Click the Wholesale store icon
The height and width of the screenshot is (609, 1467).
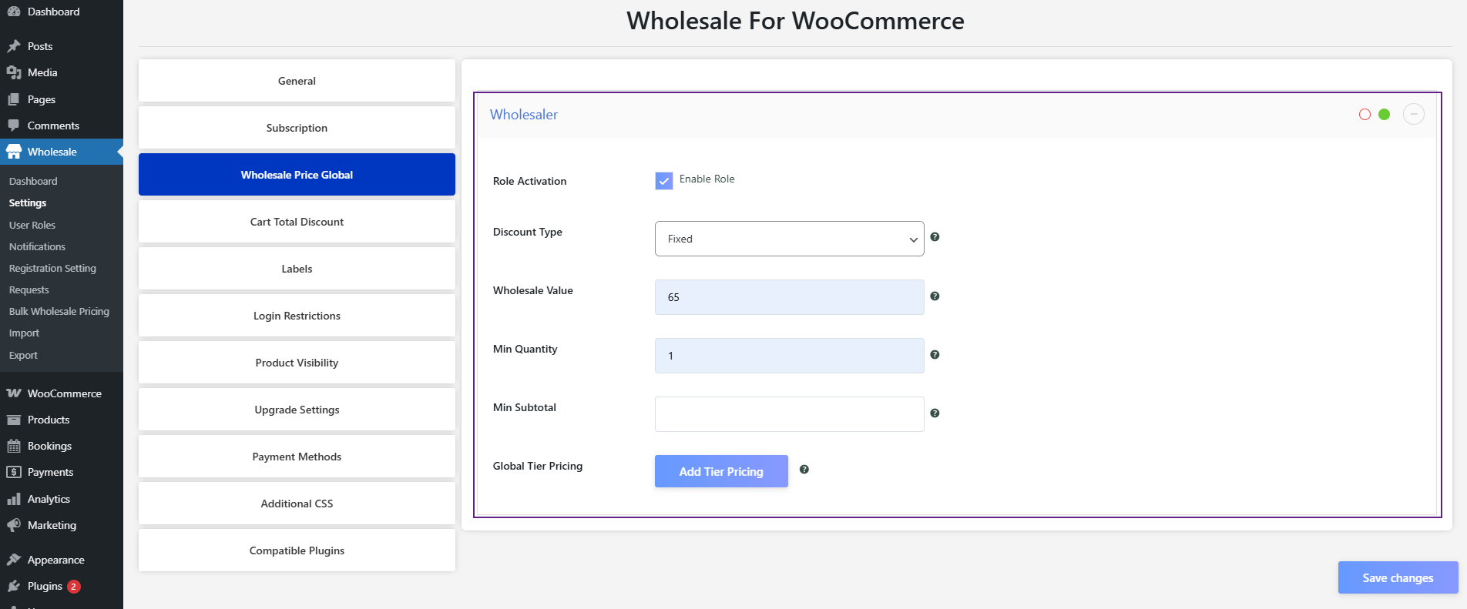coord(14,152)
